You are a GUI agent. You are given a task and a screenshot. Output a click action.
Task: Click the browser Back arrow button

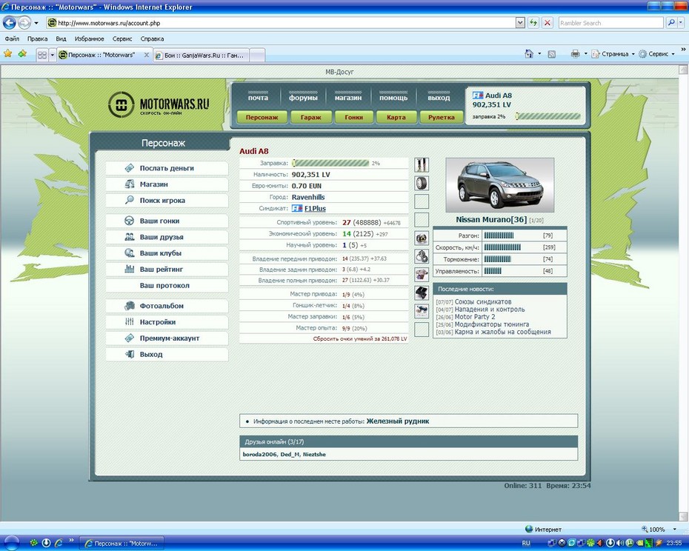click(10, 22)
